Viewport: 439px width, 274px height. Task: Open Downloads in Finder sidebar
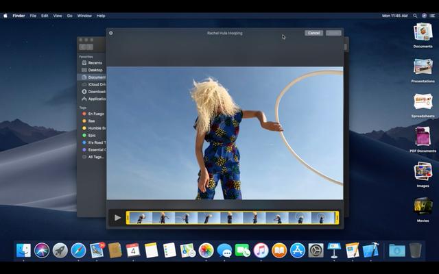[92, 92]
